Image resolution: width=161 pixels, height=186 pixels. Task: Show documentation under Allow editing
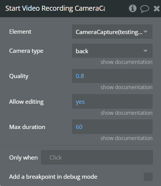tap(127, 113)
